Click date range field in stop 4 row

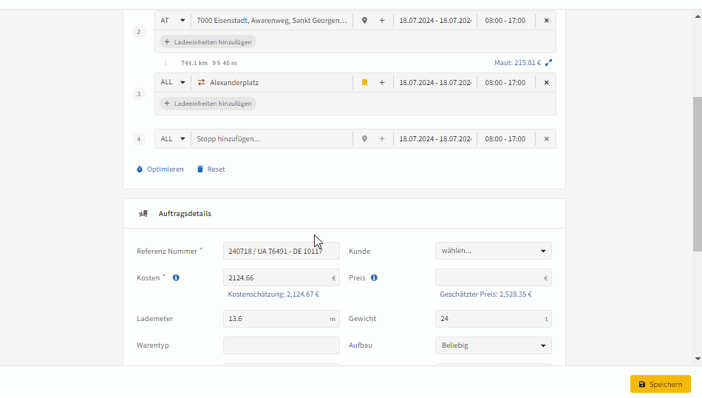pyautogui.click(x=435, y=139)
